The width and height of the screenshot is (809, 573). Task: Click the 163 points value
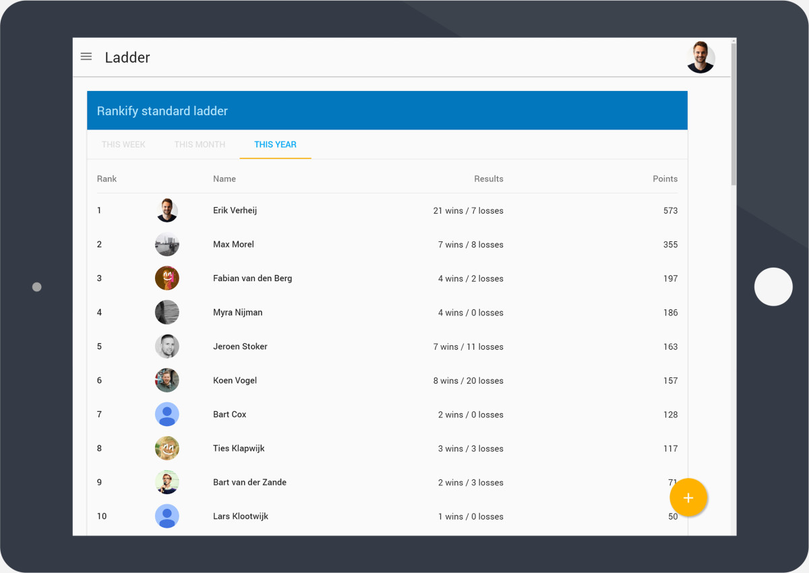pyautogui.click(x=670, y=346)
